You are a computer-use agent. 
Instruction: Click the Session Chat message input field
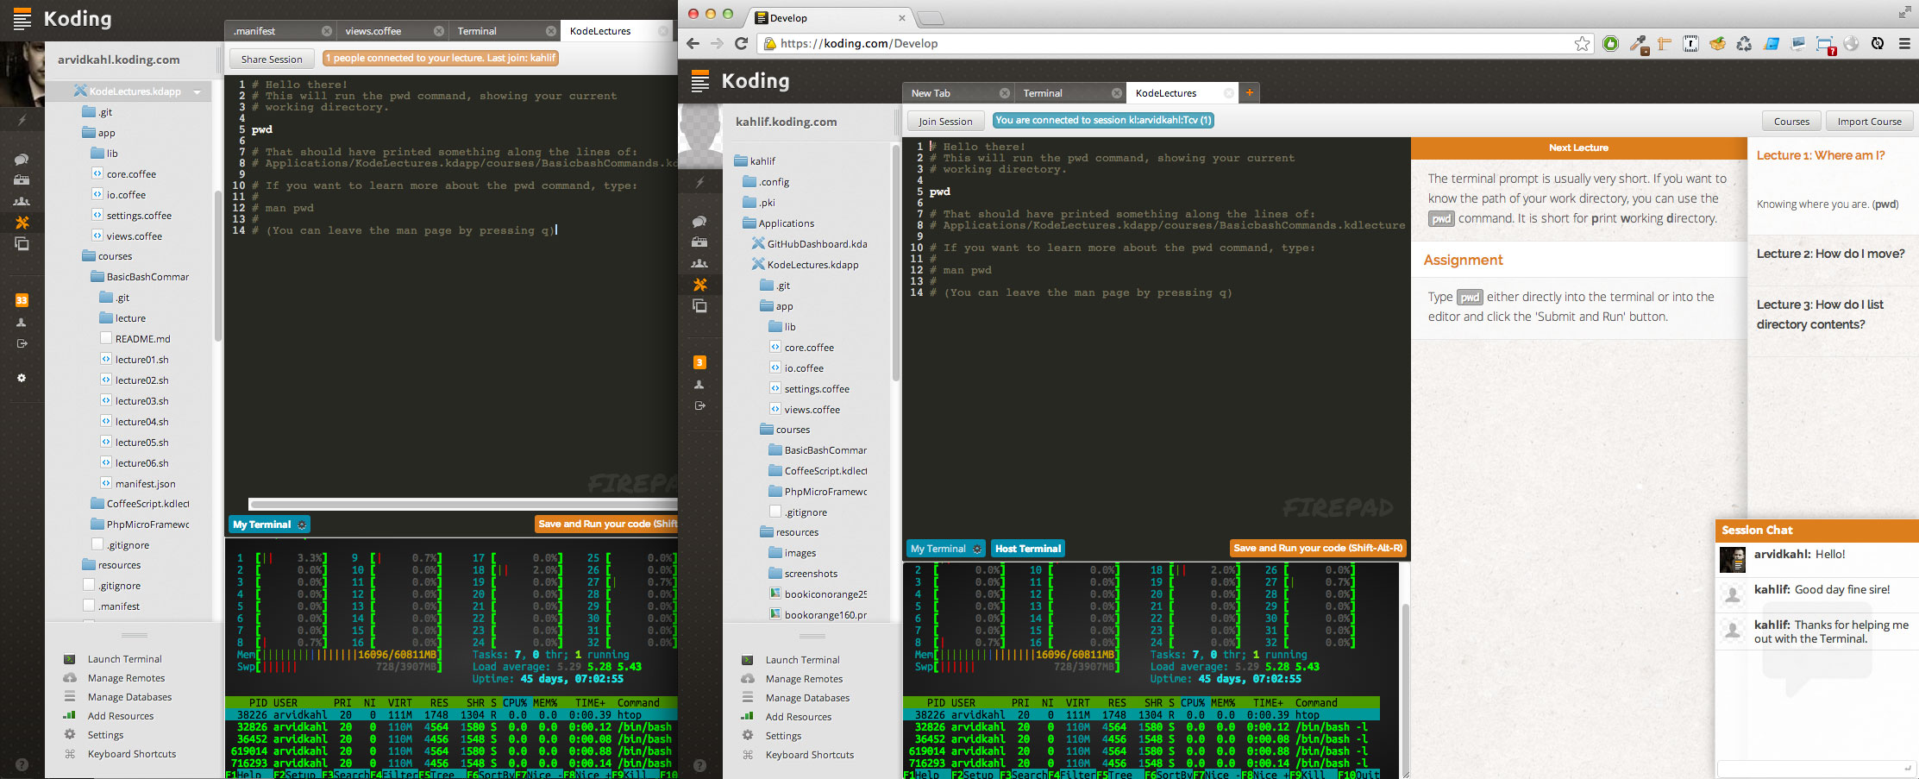point(1811,767)
